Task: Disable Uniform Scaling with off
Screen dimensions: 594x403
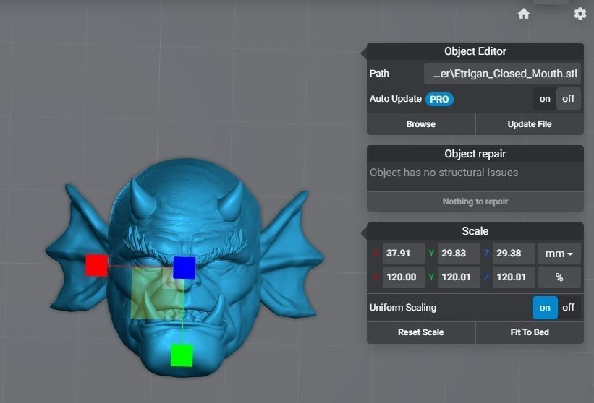Action: point(568,308)
